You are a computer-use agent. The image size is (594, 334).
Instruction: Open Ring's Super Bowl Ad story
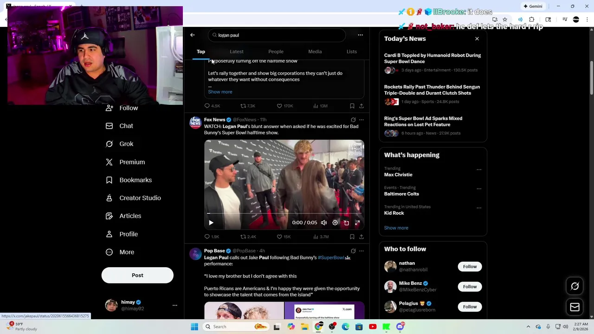tap(423, 122)
